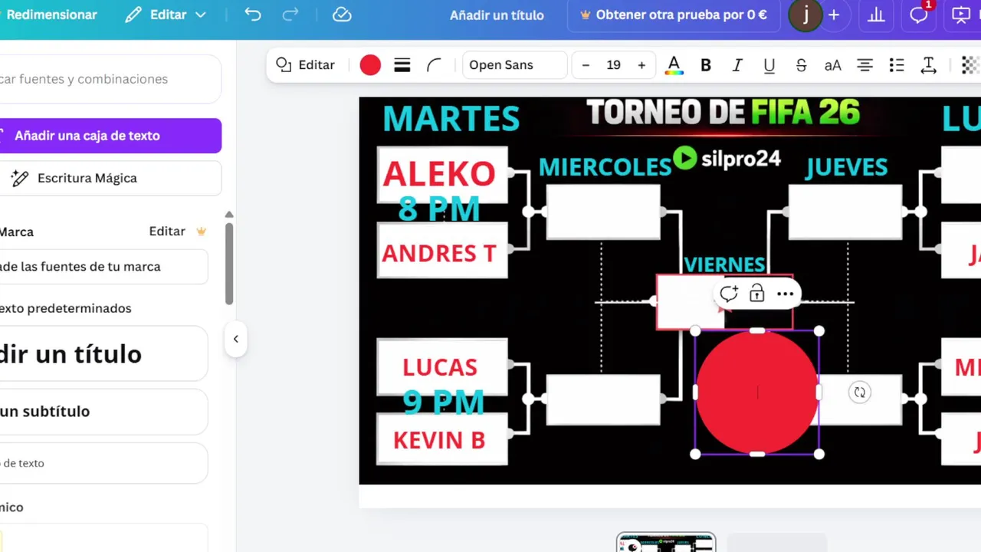Screen dimensions: 981x552
Task: Toggle italic formatting
Action: (737, 65)
